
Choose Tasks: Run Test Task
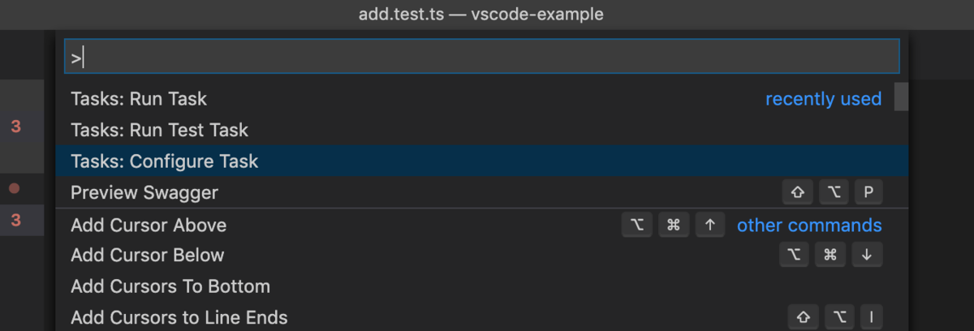159,130
